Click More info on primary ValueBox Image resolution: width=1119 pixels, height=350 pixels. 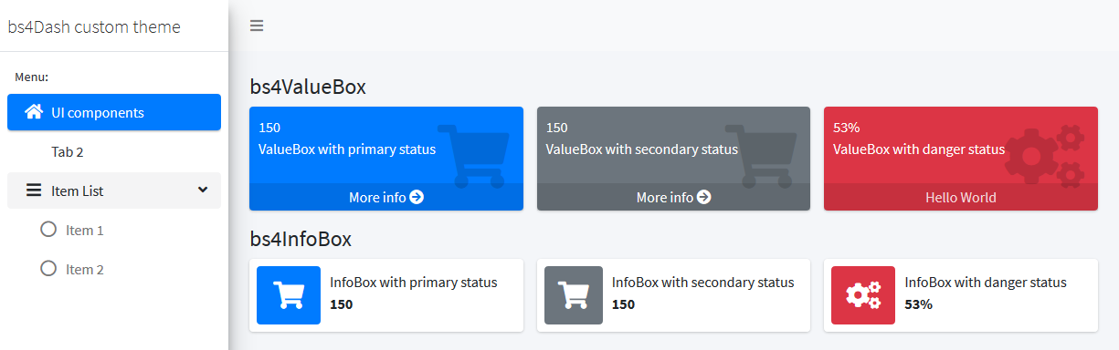click(x=386, y=197)
